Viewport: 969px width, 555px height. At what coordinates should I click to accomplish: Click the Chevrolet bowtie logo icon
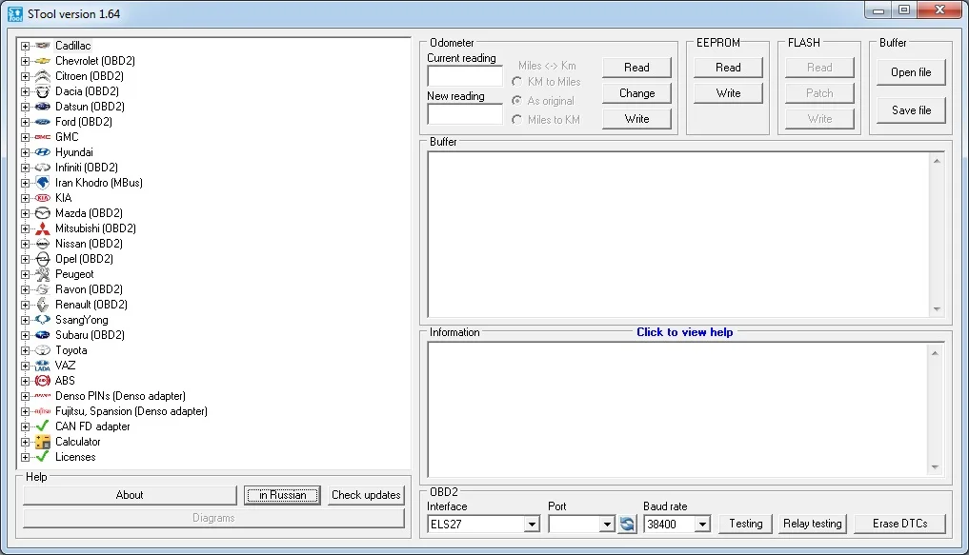(x=42, y=61)
